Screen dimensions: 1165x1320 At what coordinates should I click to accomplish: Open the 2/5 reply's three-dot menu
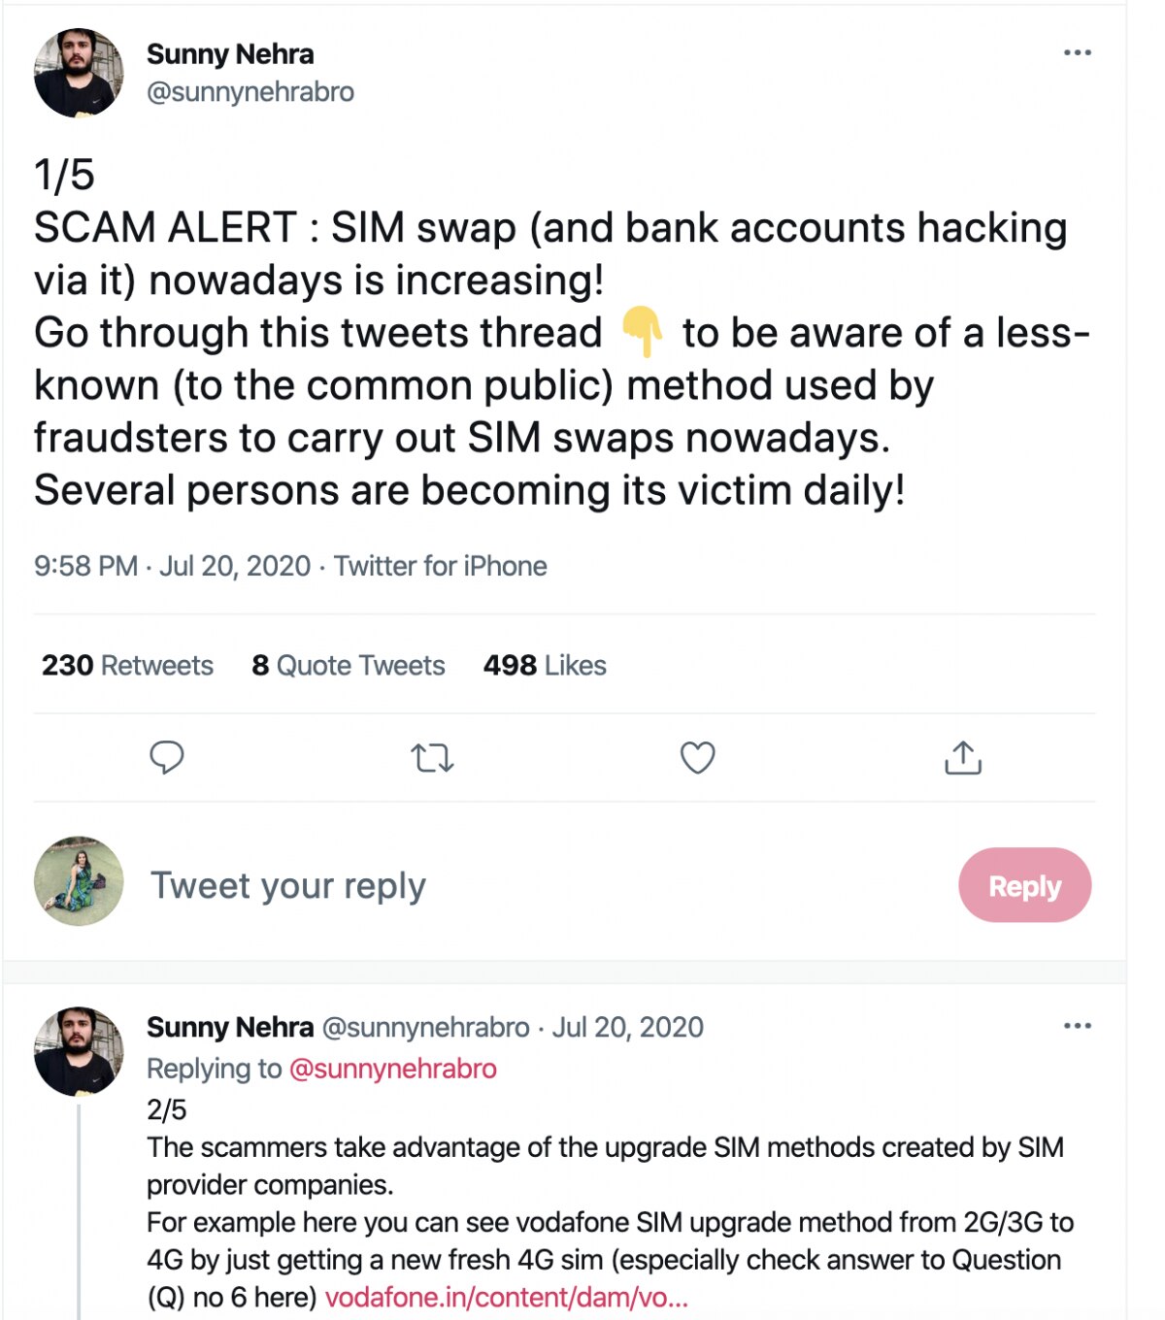1077,1026
